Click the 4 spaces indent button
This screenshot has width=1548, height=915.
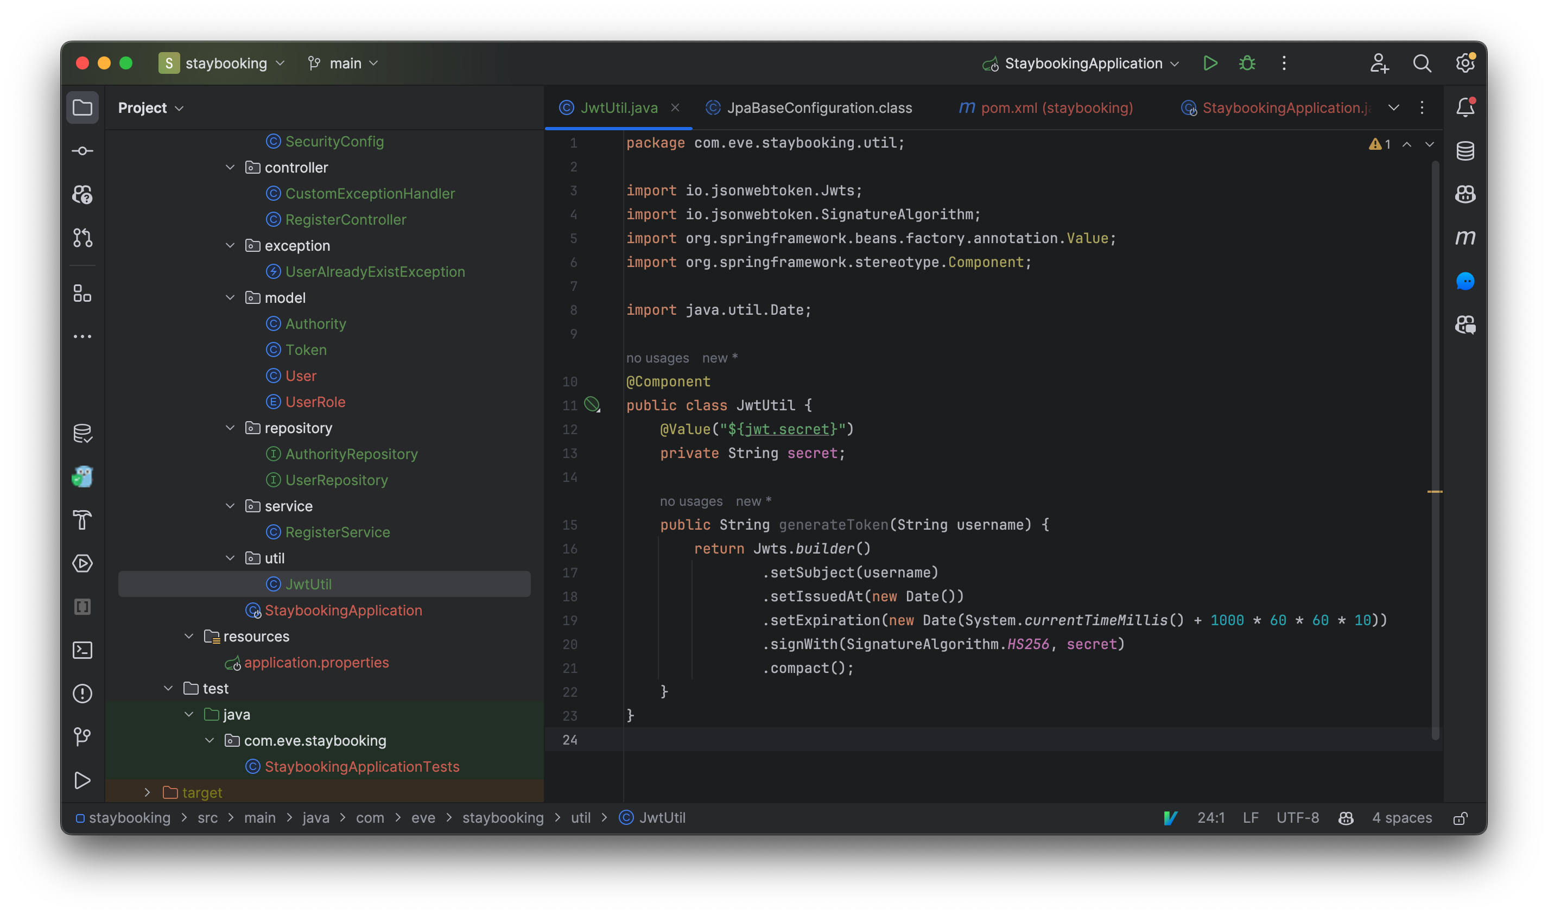pyautogui.click(x=1402, y=817)
